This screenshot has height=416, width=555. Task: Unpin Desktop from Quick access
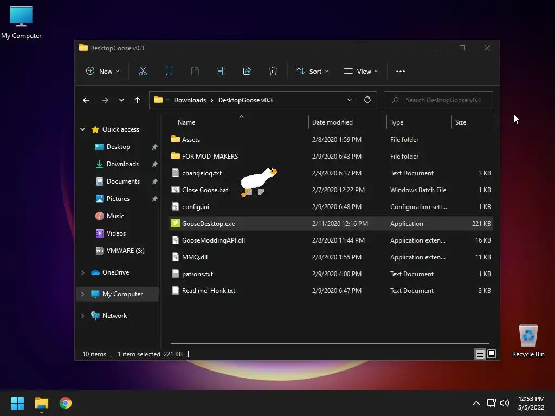[x=154, y=147]
